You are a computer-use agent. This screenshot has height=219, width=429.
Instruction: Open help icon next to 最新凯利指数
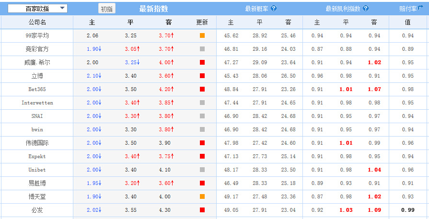pos(366,9)
